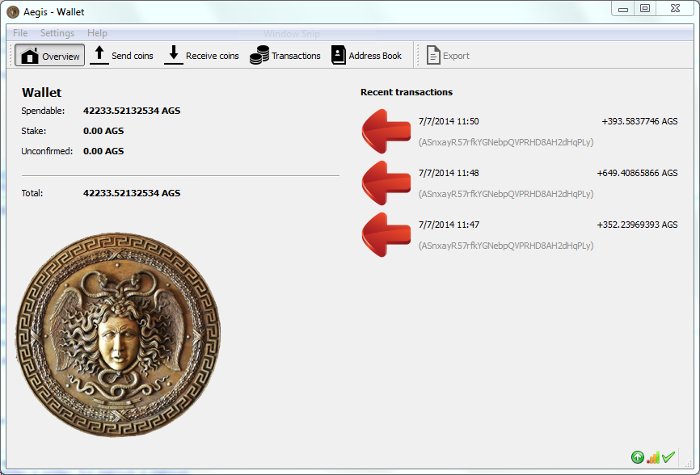Click the toolbar drag handle before Export
This screenshot has width=700, height=475.
(x=418, y=55)
